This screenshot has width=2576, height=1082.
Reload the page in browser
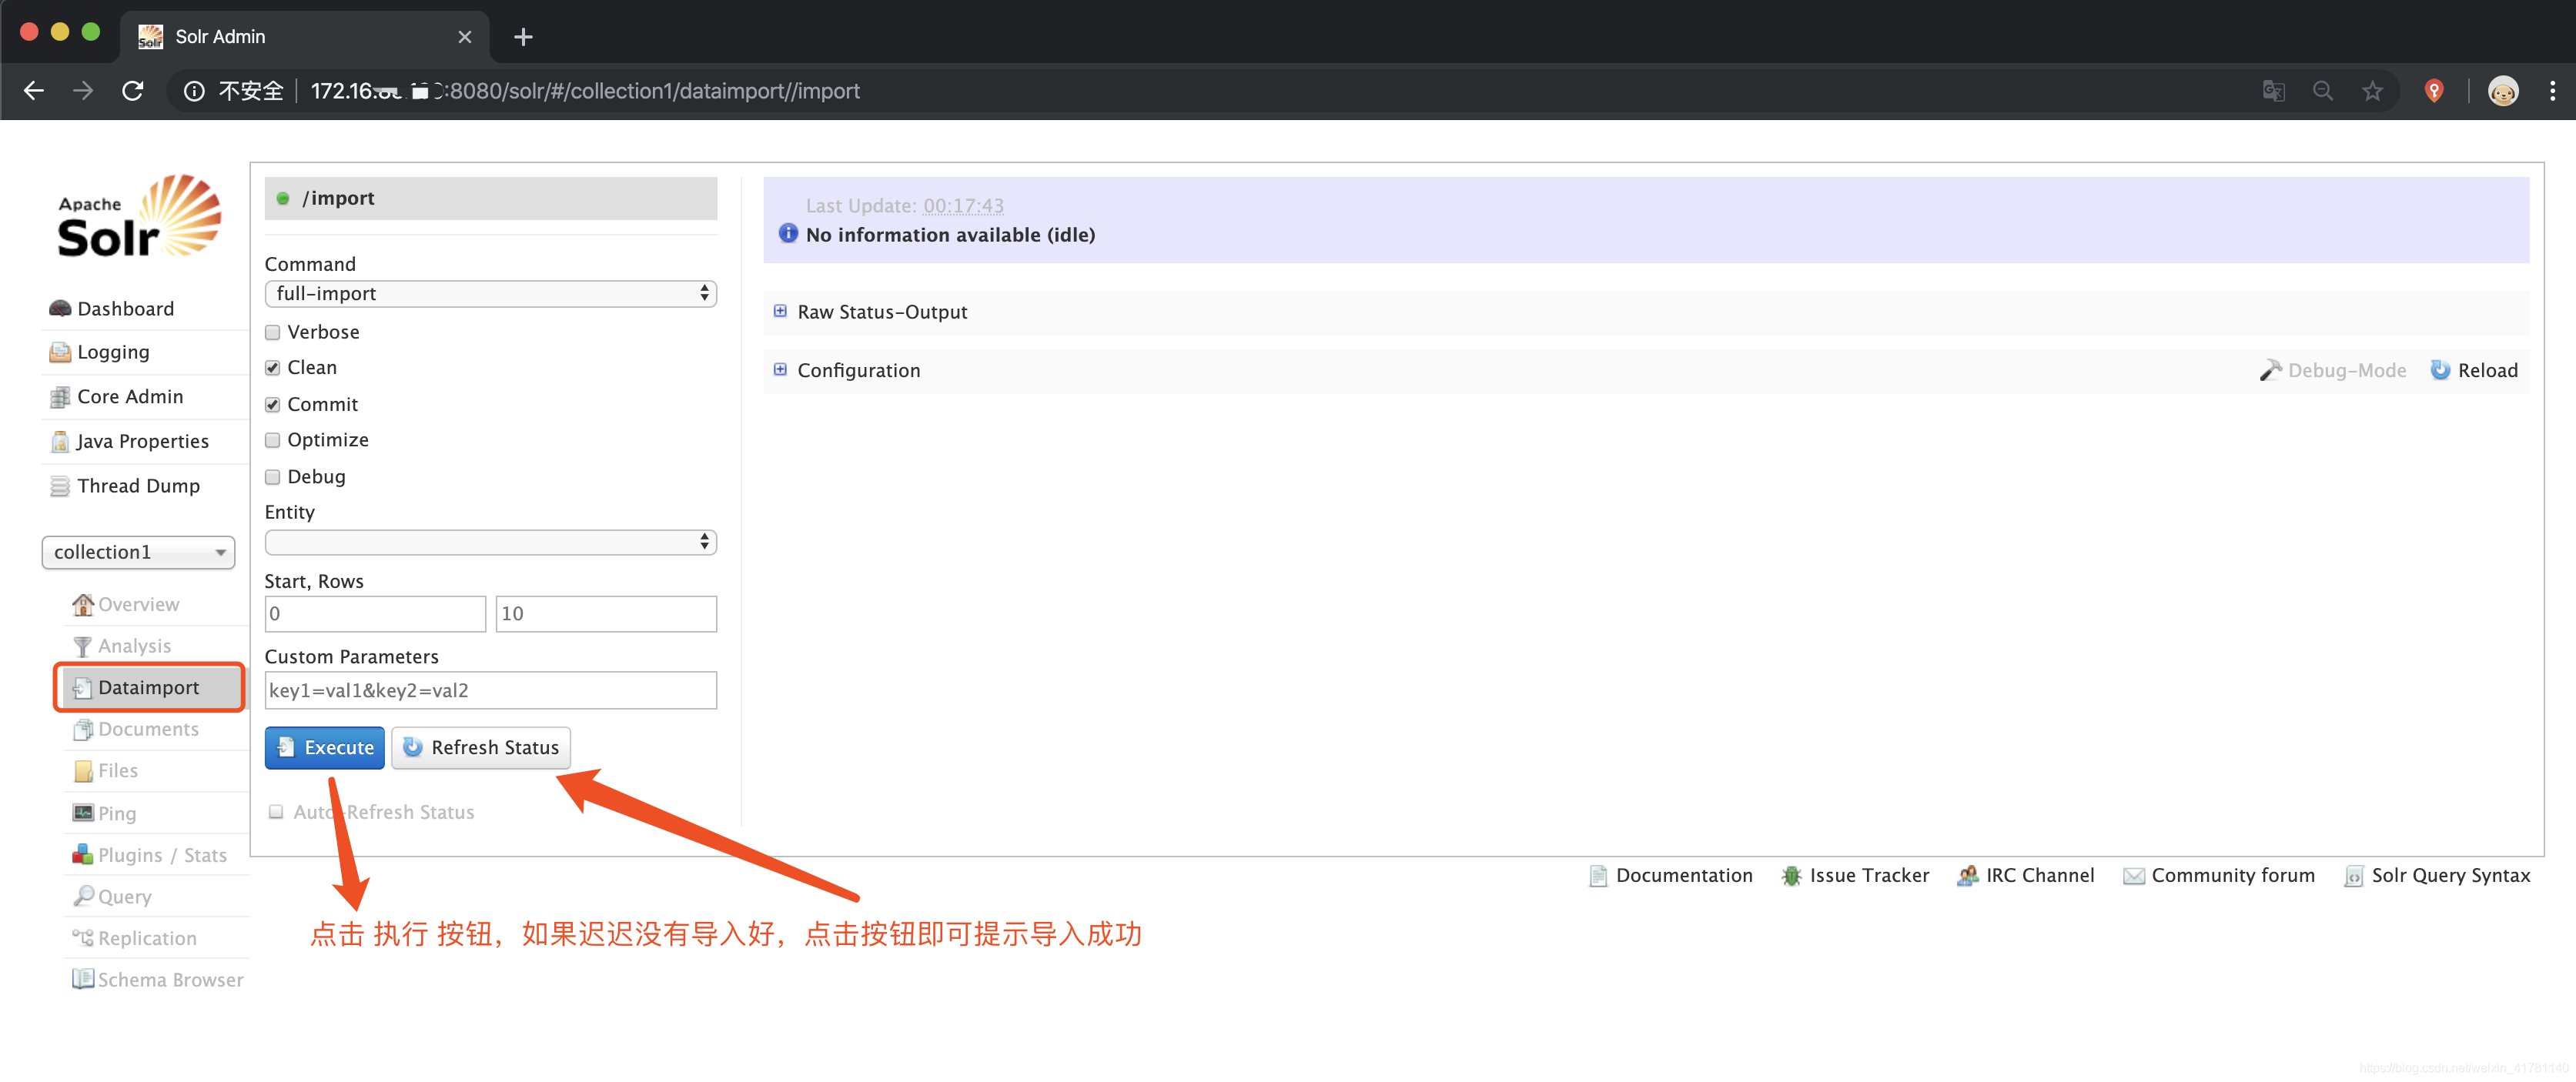click(132, 91)
